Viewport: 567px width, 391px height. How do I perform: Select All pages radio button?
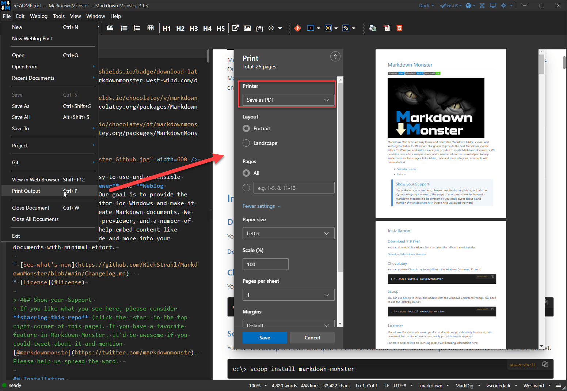(x=246, y=173)
